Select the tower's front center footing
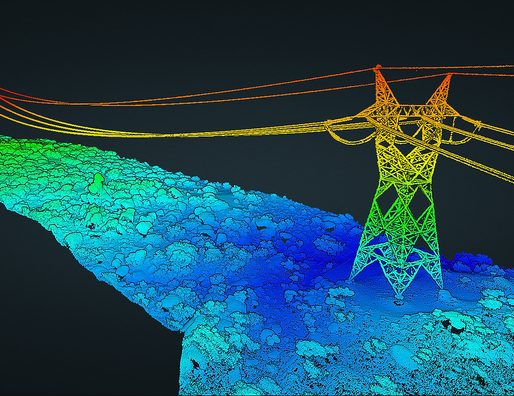 [x=400, y=287]
